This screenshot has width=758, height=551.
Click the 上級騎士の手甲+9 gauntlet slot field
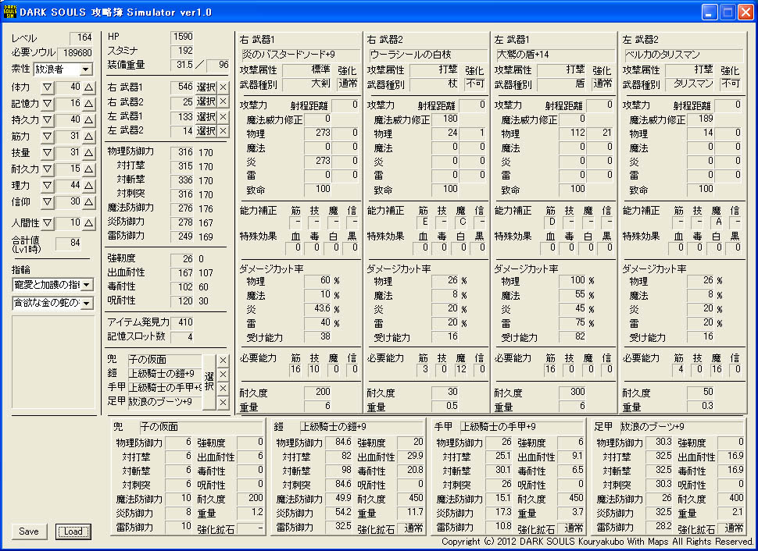pos(164,388)
